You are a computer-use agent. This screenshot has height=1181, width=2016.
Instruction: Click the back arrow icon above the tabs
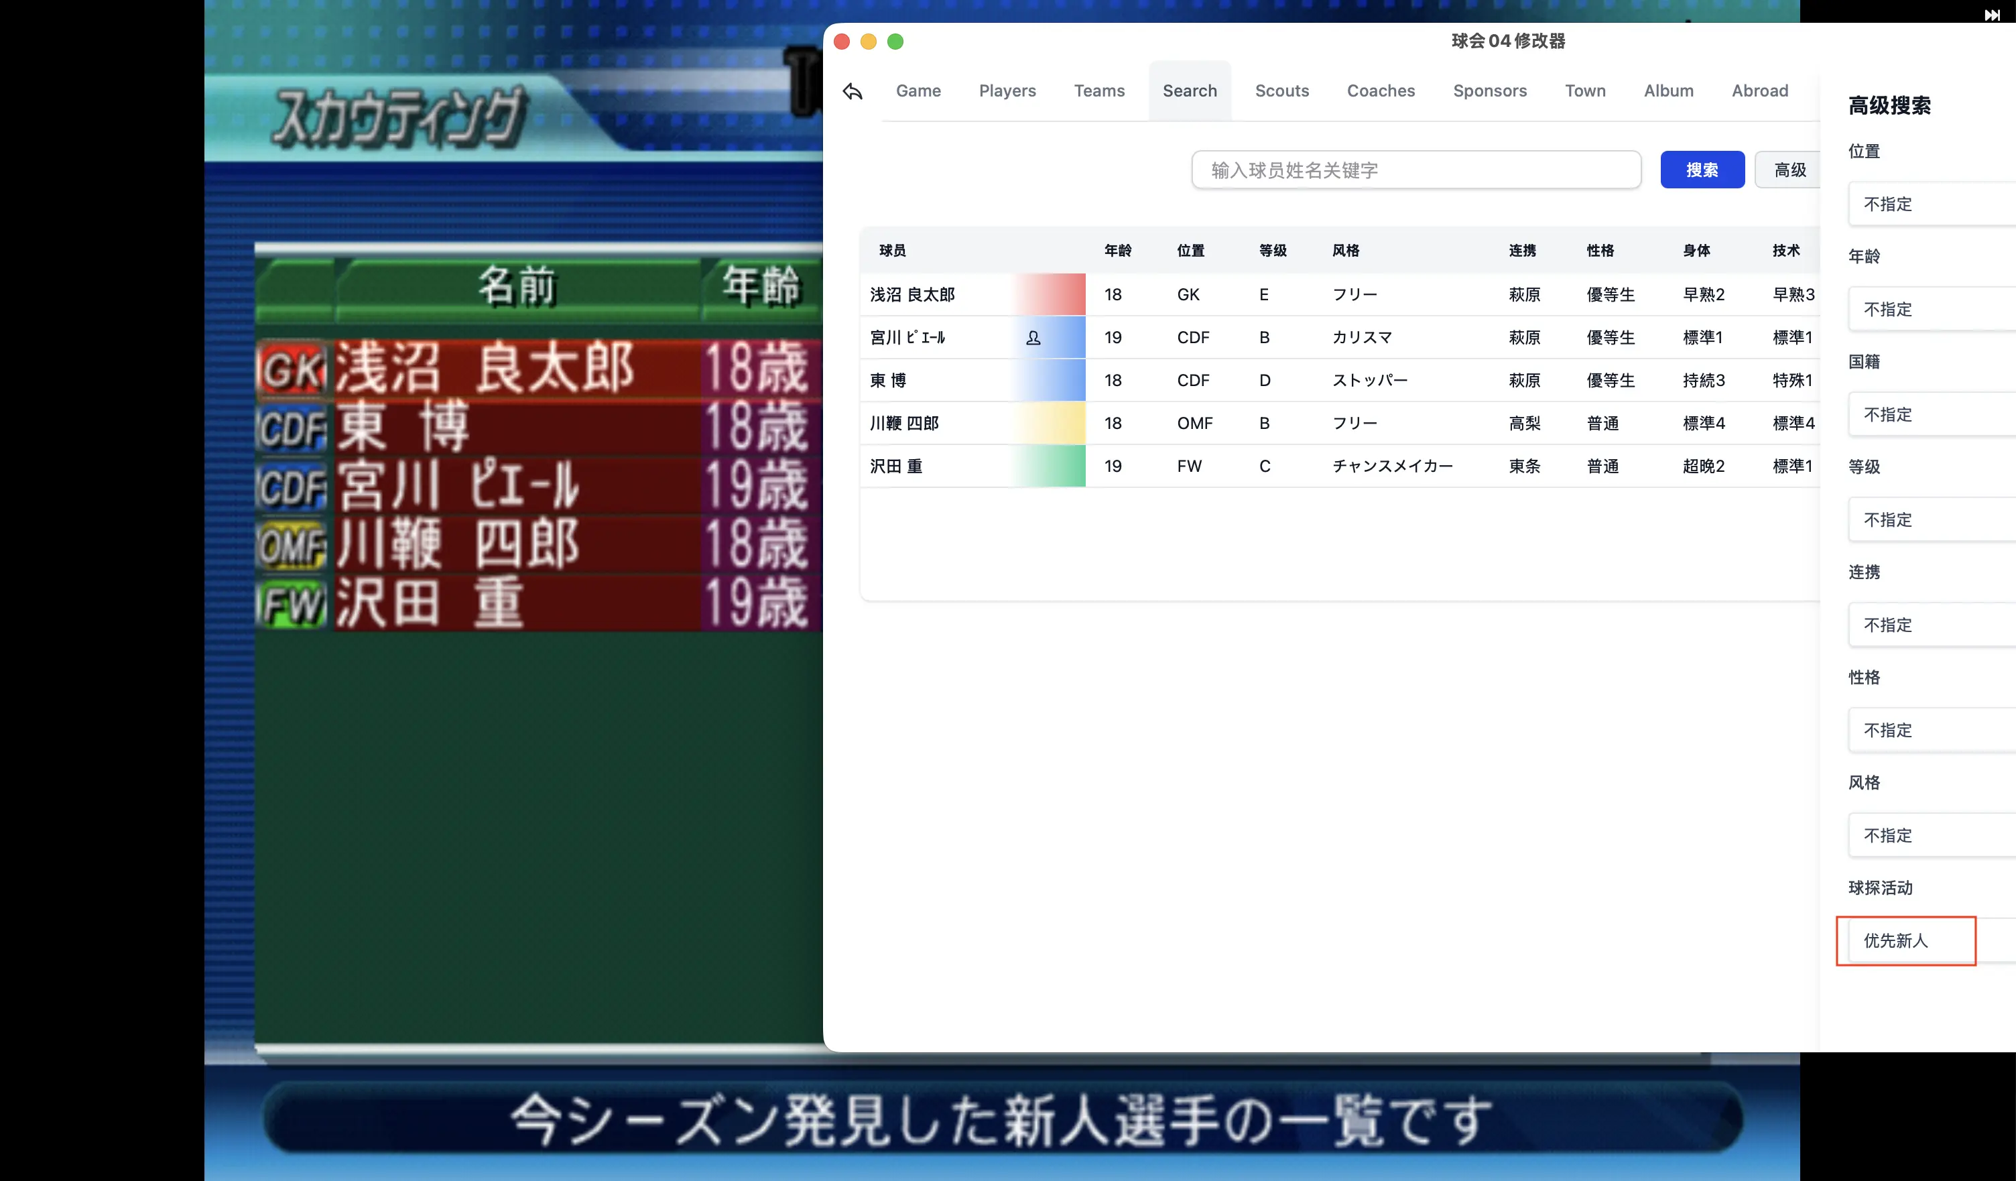851,92
